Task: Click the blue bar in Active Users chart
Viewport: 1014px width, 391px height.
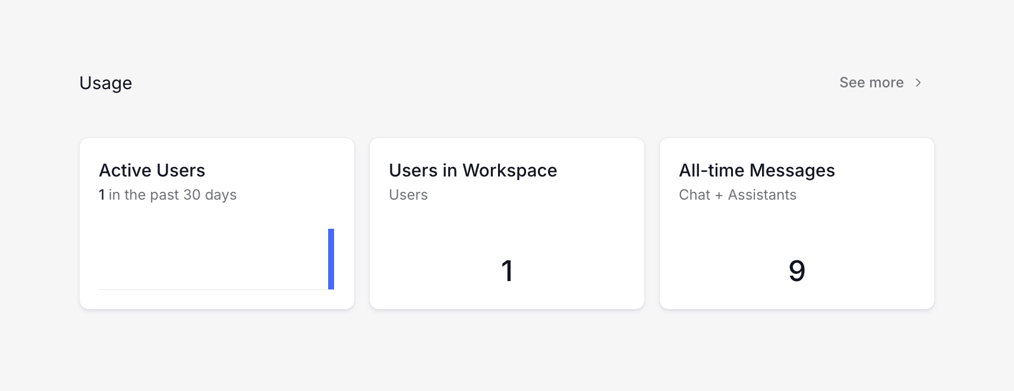Action: pos(331,259)
